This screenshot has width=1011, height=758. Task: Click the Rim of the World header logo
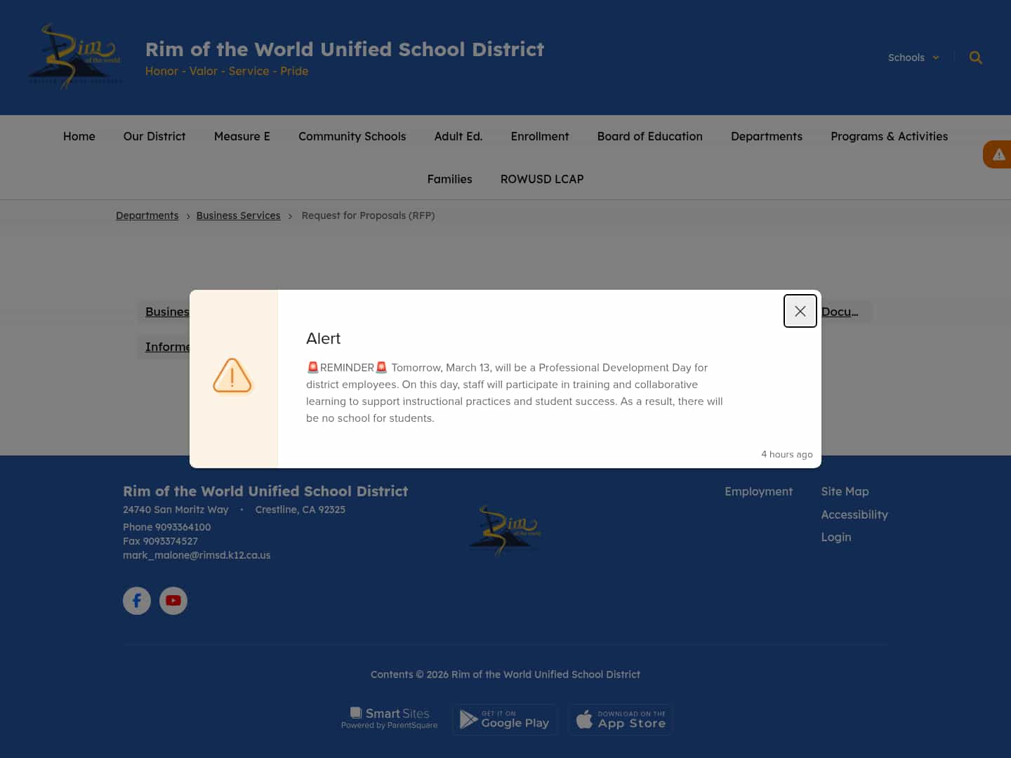coord(74,56)
